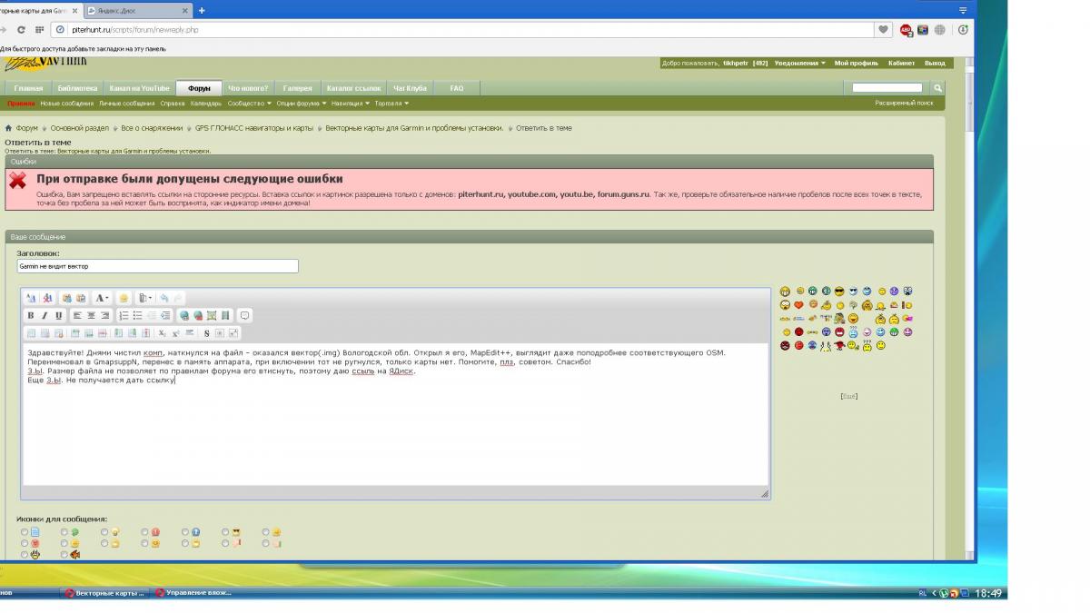Apply strikethrough S formatting
Viewport: 1090px width, 613px height.
tap(206, 333)
